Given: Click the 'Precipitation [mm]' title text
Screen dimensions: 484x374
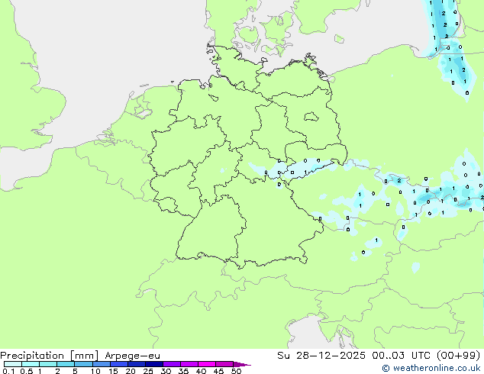Looking at the screenshot, I should [50, 356].
